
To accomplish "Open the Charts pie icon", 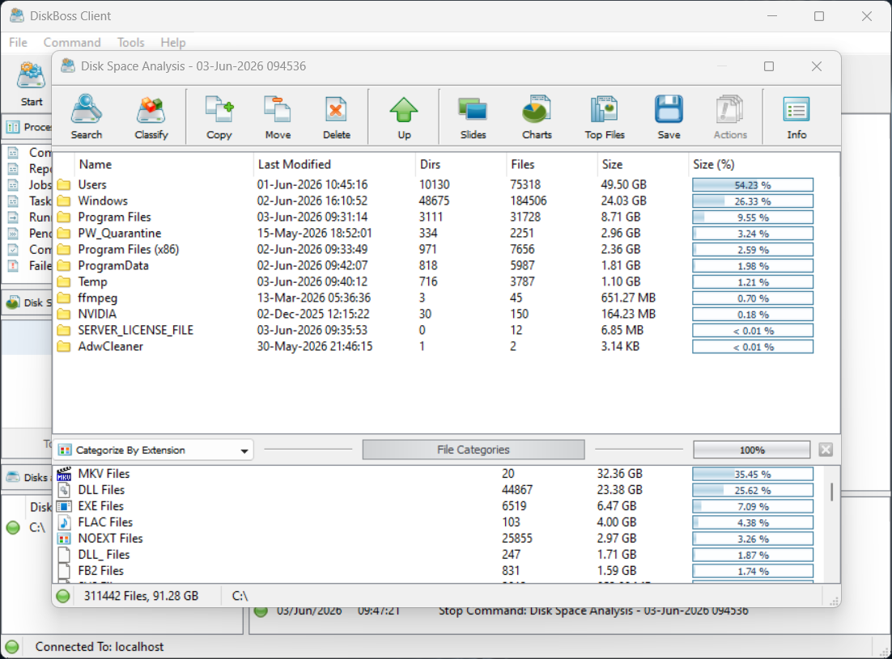I will click(537, 116).
